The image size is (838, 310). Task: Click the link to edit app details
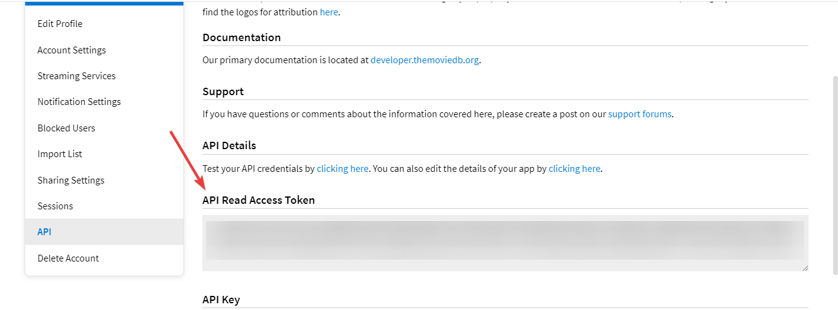[574, 169]
